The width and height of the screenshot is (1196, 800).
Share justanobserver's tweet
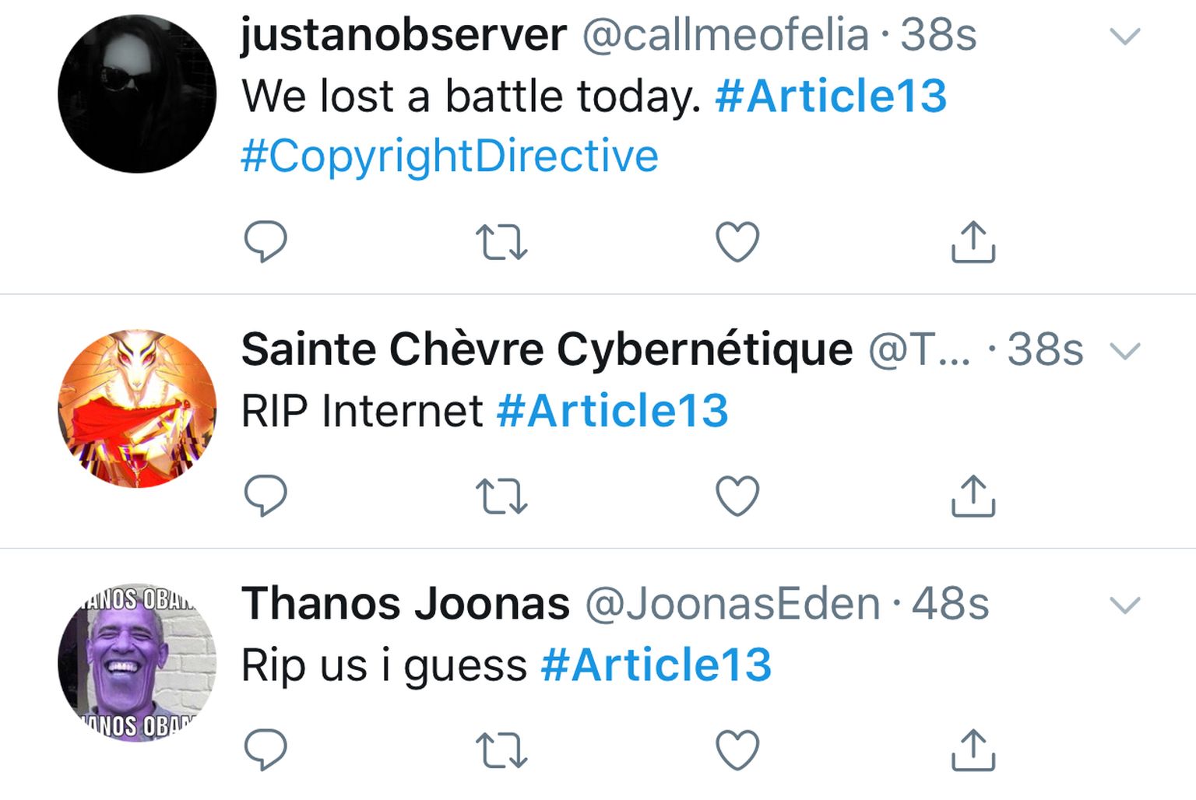pyautogui.click(x=973, y=241)
